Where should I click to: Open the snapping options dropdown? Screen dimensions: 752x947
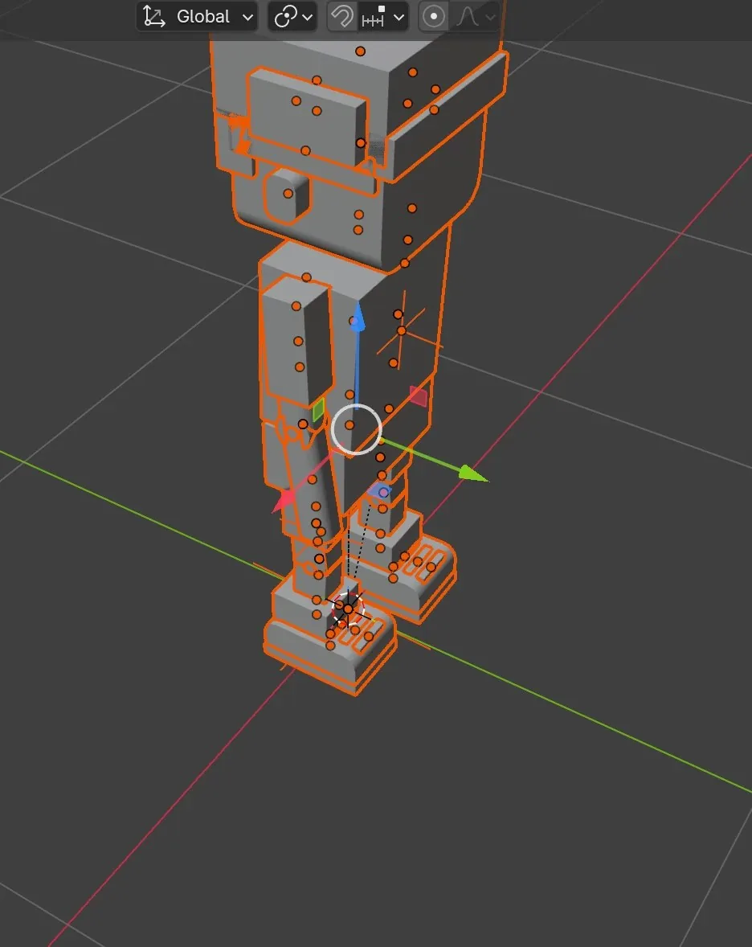click(x=382, y=16)
